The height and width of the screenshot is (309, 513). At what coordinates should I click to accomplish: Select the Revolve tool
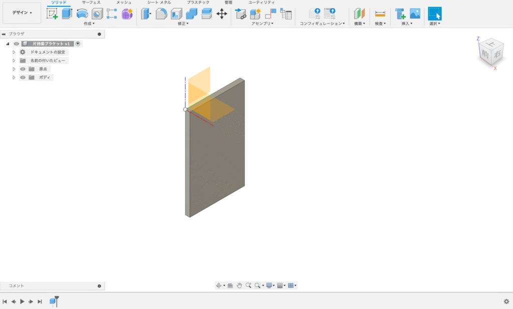(x=82, y=14)
